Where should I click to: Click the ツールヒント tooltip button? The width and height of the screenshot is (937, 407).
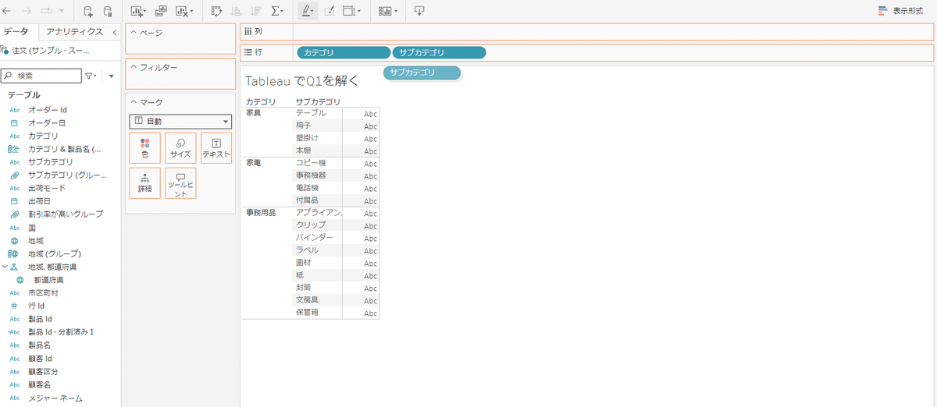(180, 183)
